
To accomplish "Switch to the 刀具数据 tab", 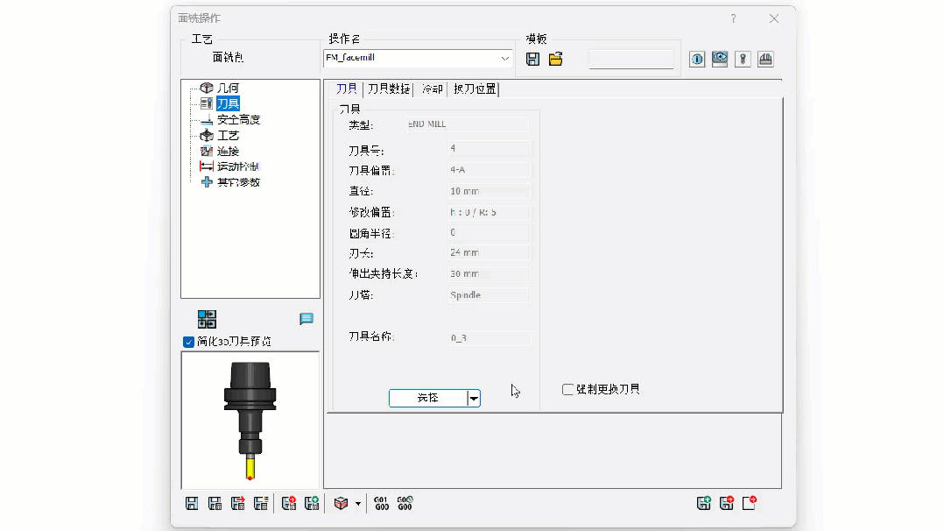I will [x=389, y=89].
